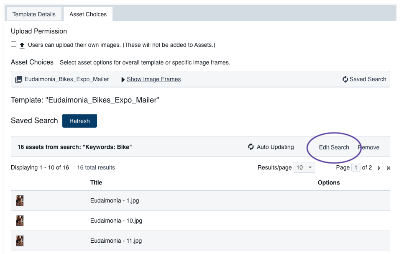Select the Asset Choices tab
This screenshot has width=404, height=254.
pos(88,14)
